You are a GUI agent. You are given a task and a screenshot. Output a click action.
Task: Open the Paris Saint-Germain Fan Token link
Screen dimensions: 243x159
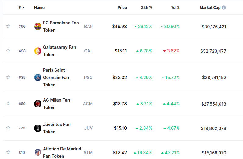pos(56,78)
